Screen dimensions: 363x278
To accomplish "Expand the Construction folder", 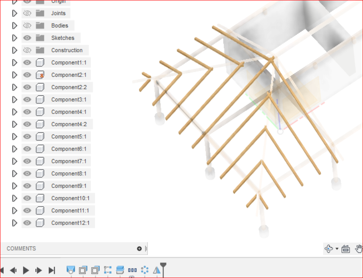I will click(x=15, y=50).
